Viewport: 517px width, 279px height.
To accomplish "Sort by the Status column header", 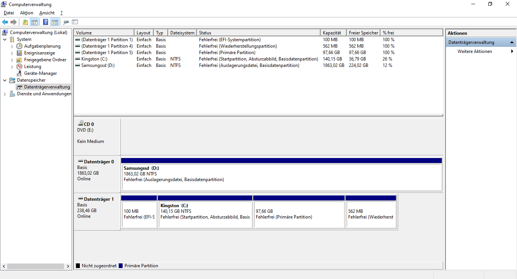I will 258,33.
